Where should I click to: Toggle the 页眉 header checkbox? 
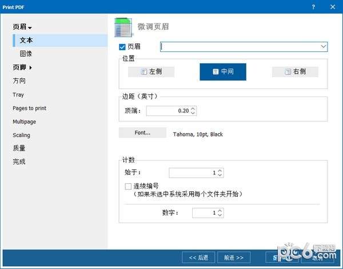coord(122,47)
